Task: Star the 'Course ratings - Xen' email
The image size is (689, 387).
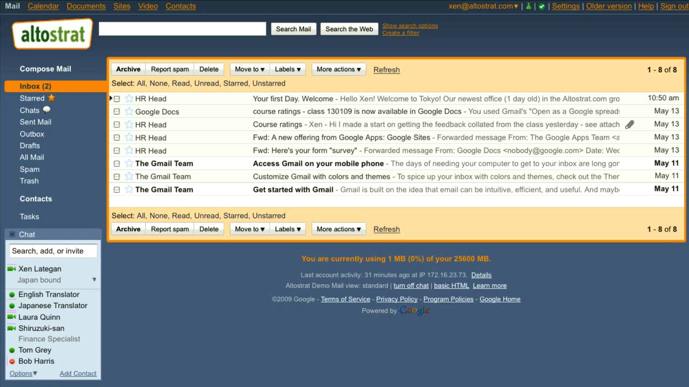Action: click(x=129, y=124)
